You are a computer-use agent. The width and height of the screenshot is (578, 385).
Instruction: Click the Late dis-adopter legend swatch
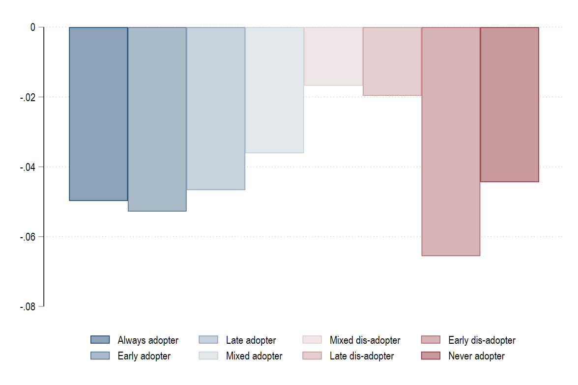312,356
